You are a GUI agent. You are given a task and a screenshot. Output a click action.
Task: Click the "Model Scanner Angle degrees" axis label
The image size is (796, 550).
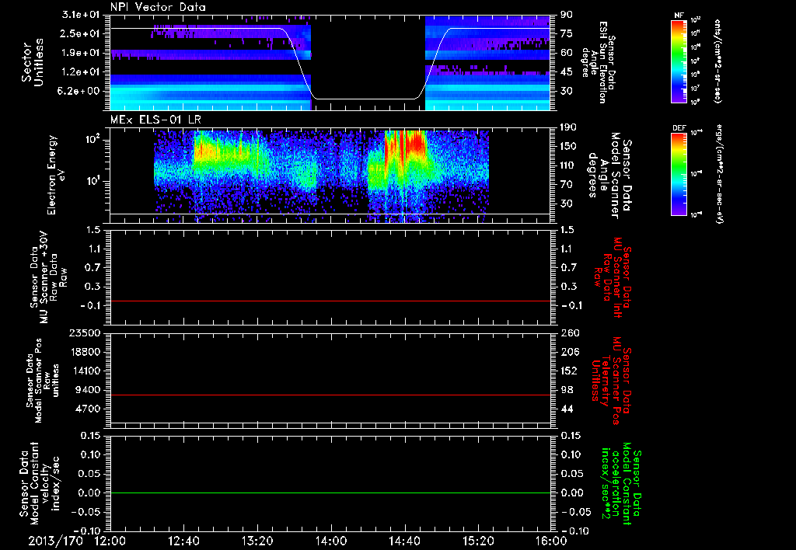click(609, 176)
